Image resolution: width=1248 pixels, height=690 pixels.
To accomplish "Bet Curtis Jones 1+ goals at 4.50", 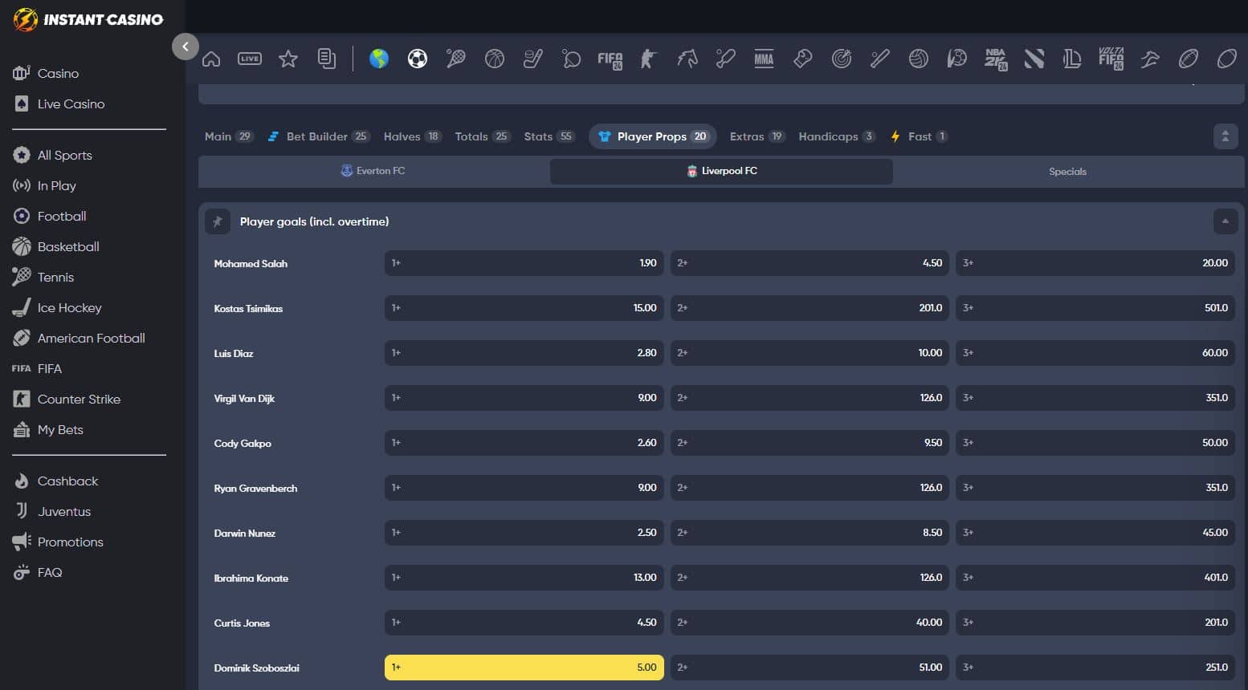I will (524, 623).
